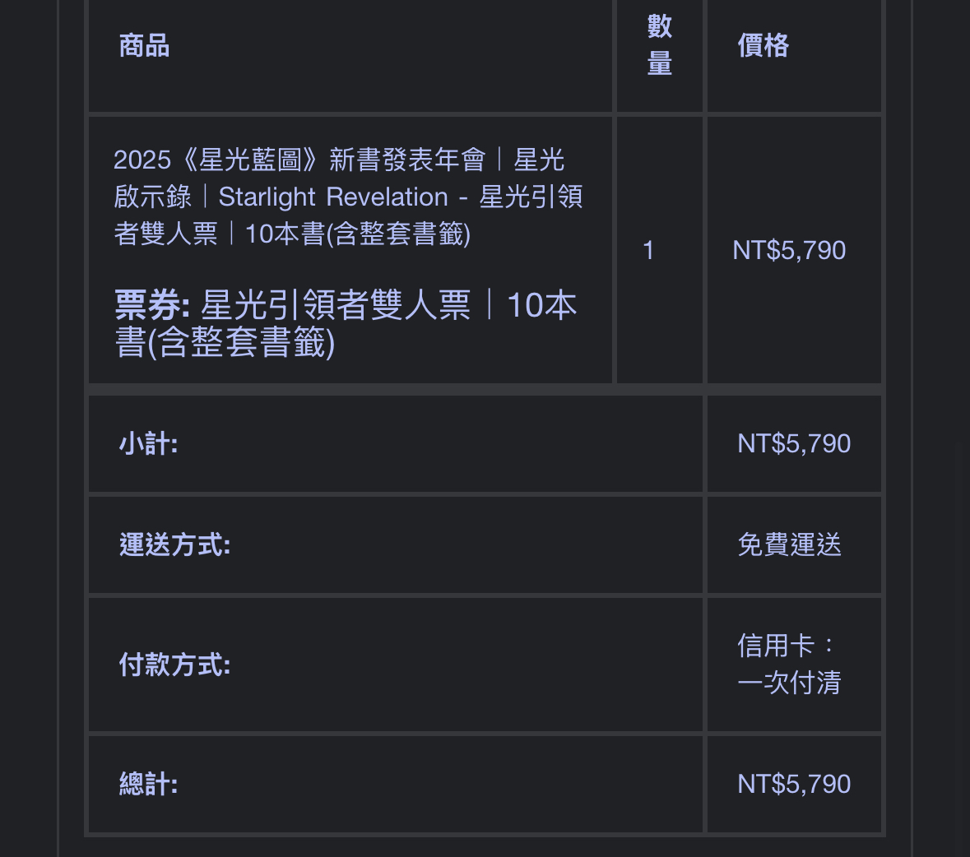The width and height of the screenshot is (970, 857).
Task: Click the 價格 column header
Action: click(763, 46)
